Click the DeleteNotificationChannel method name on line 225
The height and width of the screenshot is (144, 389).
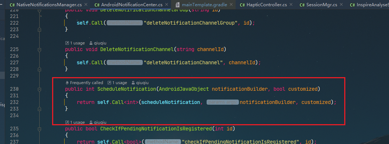(x=137, y=49)
